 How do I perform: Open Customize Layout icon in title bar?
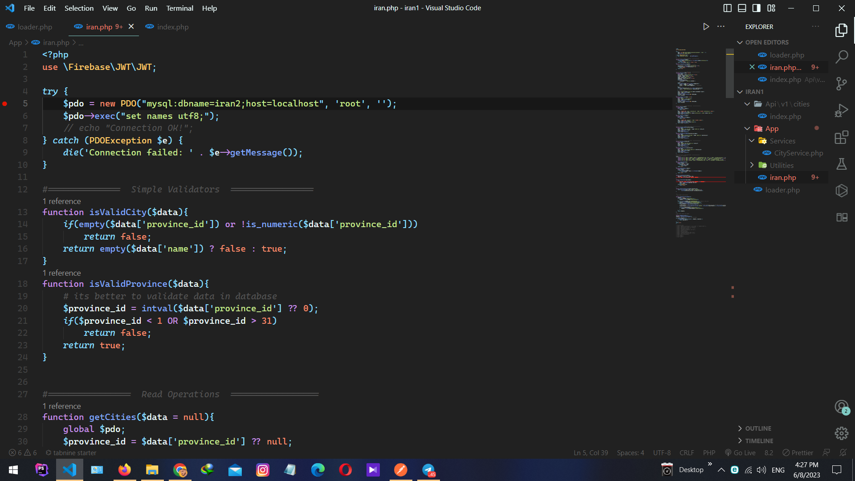tap(771, 8)
